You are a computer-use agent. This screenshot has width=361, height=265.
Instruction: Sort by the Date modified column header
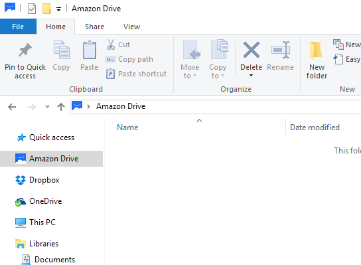(315, 128)
